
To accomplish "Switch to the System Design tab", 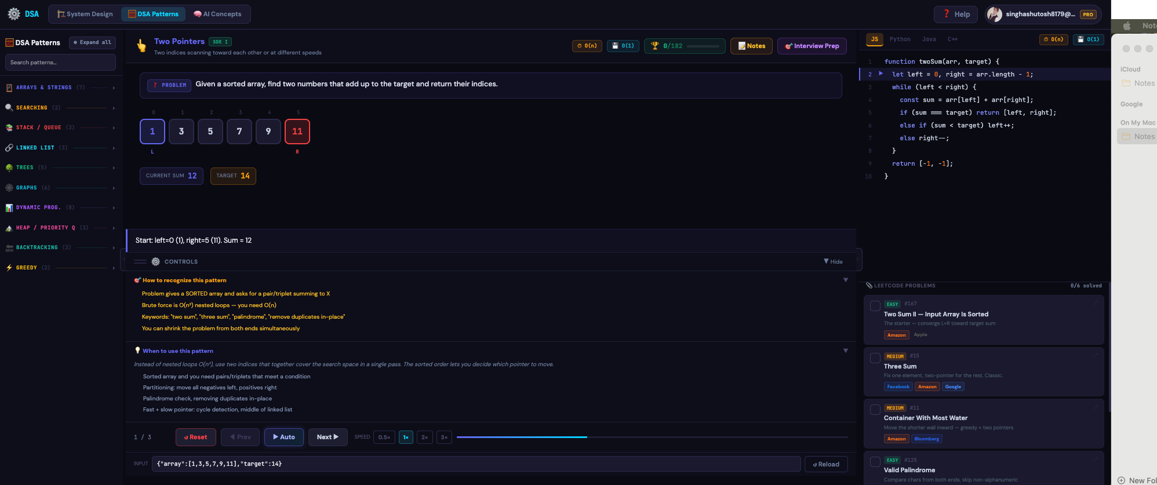I will click(85, 14).
